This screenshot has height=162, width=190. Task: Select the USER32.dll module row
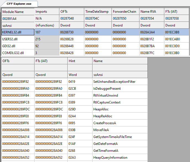point(95,39)
